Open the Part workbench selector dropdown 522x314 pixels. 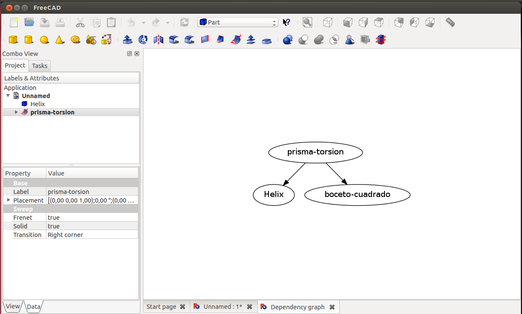tap(238, 22)
